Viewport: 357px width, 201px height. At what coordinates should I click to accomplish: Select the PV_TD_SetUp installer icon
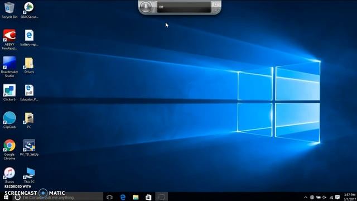point(29,148)
